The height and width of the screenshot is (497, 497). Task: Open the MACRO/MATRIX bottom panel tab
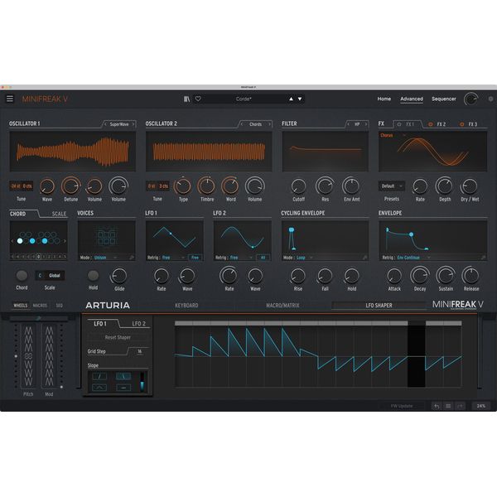click(x=282, y=305)
